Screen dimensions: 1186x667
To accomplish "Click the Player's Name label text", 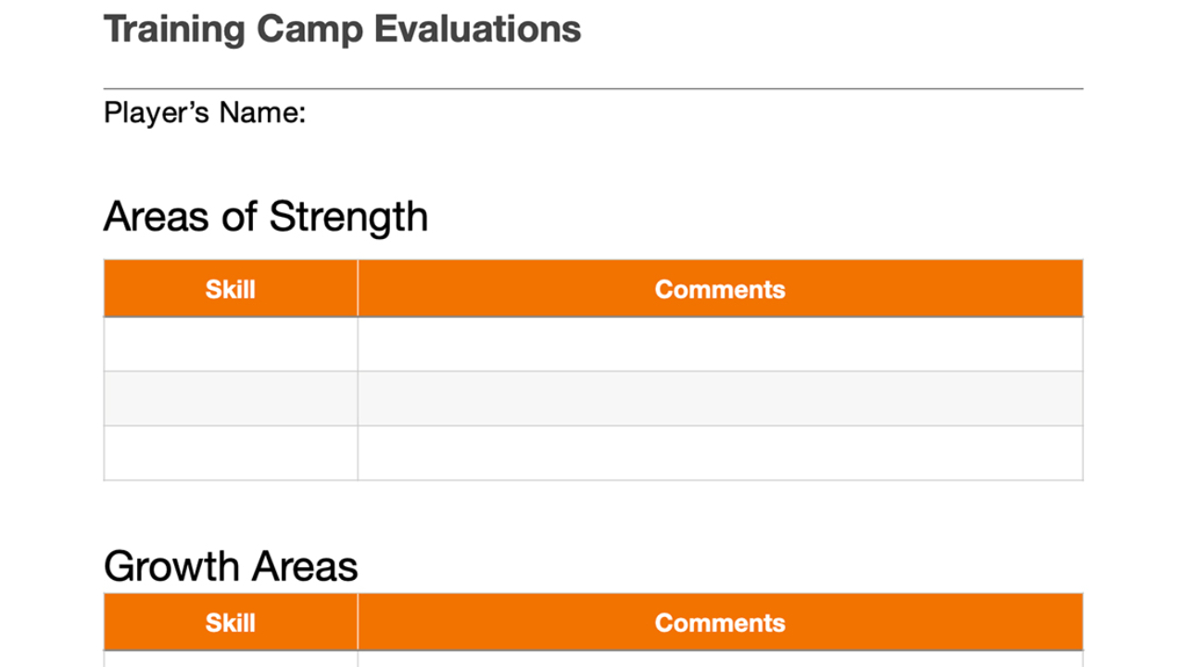I will coord(204,113).
